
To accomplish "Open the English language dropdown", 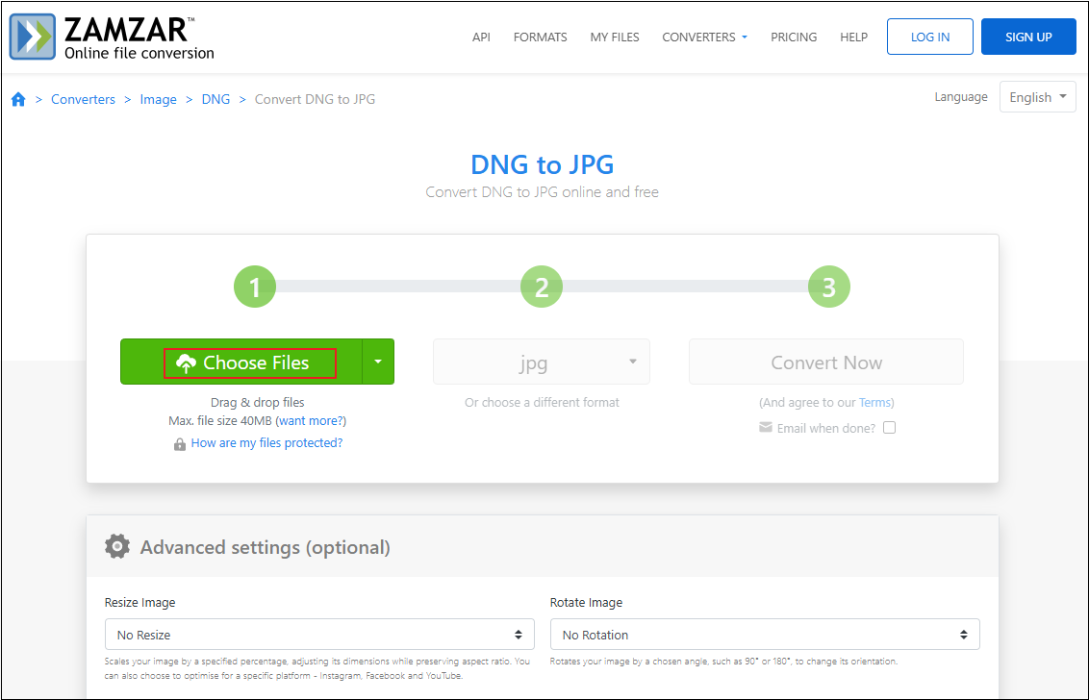I will click(x=1038, y=97).
